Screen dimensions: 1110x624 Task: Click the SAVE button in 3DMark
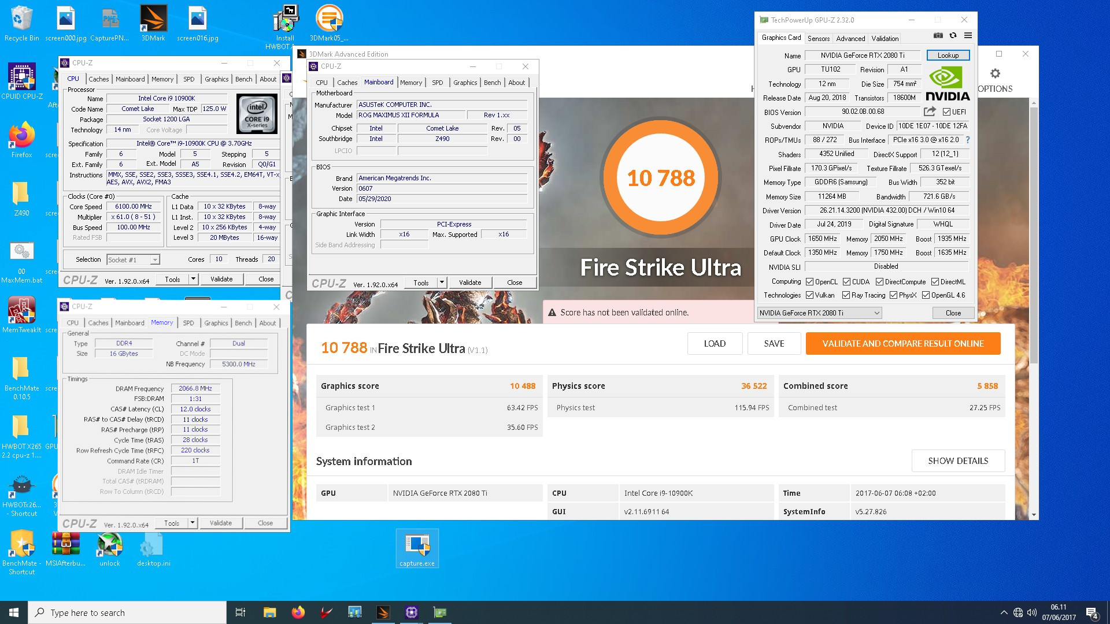[x=774, y=344]
